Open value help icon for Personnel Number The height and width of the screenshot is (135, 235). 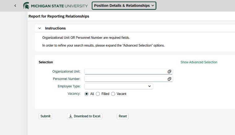coord(169,79)
